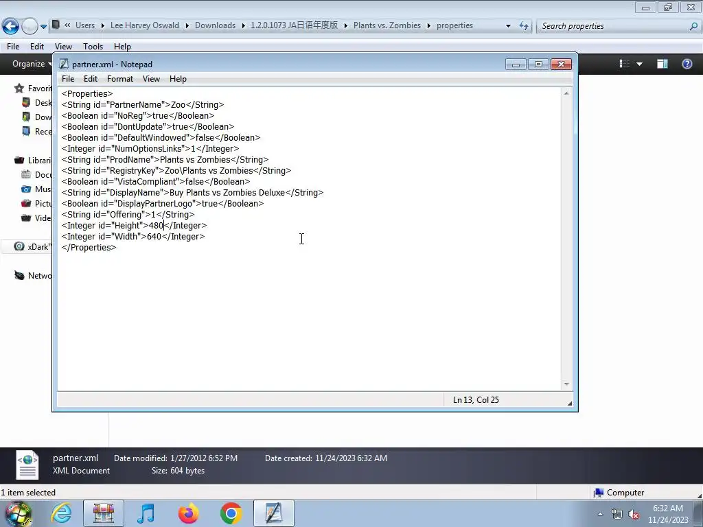Click the DisplayName Buy Plants vs Zombies line

pos(192,193)
